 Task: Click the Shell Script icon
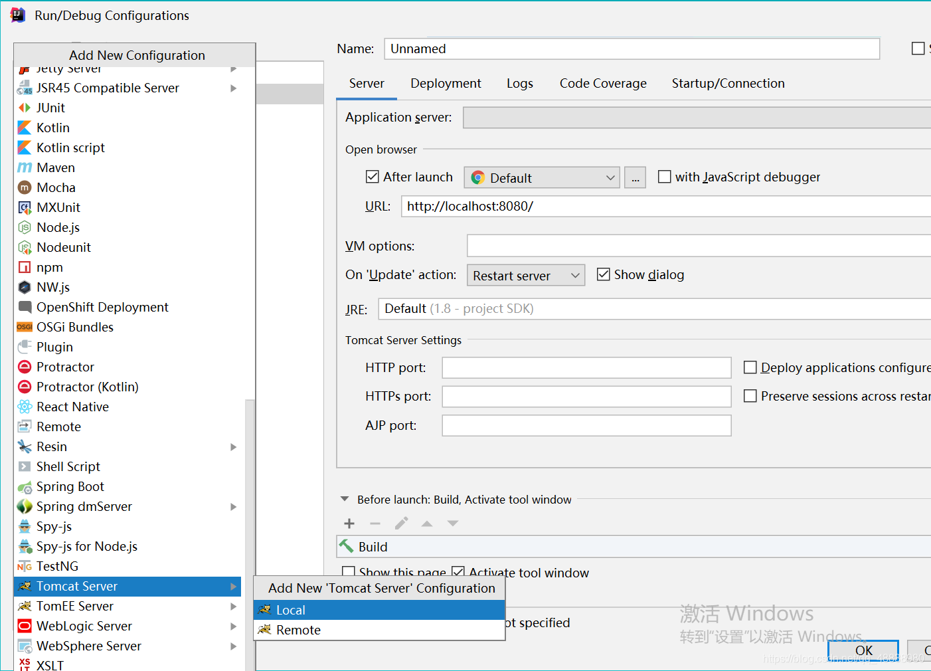pyautogui.click(x=25, y=466)
